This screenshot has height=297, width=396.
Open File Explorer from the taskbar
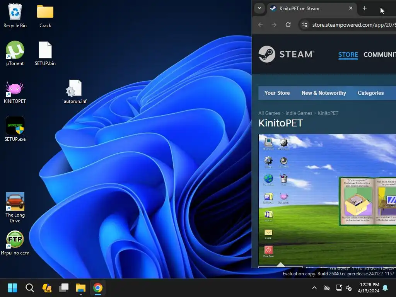[x=81, y=288]
